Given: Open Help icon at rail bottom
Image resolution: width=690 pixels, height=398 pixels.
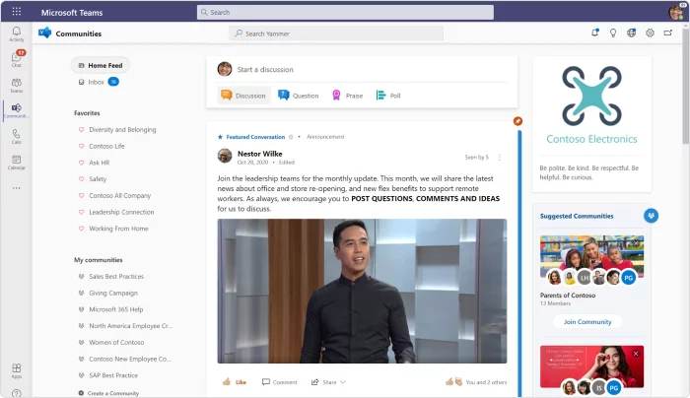Looking at the screenshot, I should (17, 393).
